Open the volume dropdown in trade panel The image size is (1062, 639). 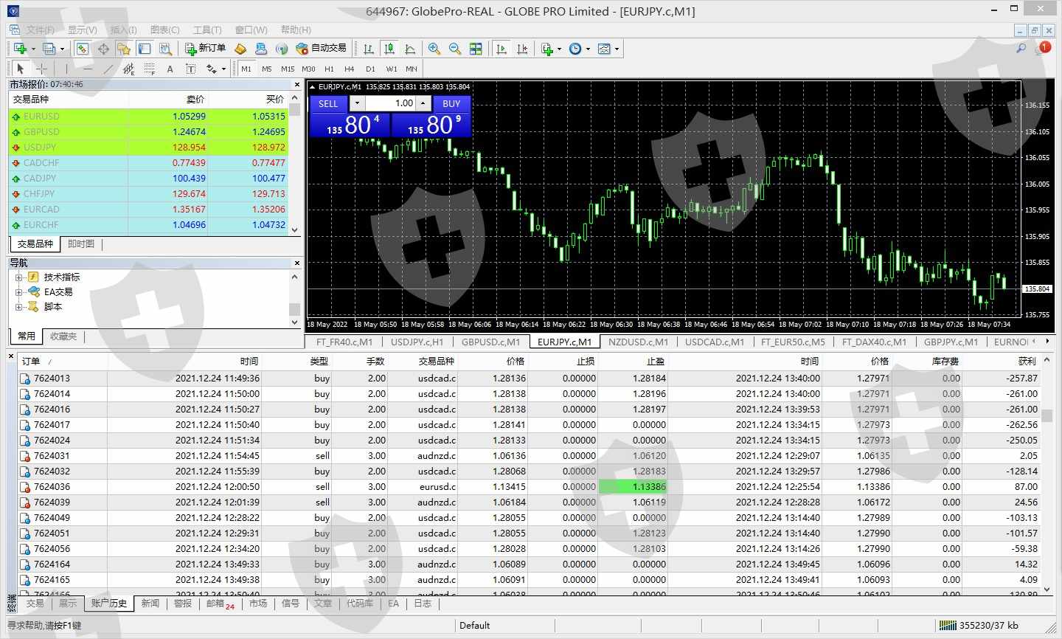(357, 103)
